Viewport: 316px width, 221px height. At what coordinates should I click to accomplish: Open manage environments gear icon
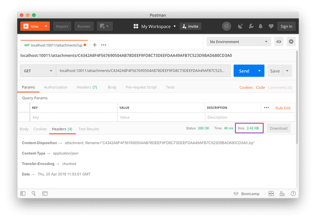pos(291,42)
